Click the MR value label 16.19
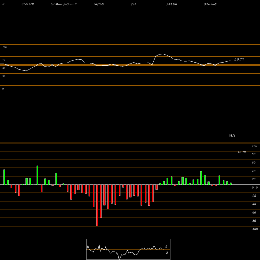 [242, 152]
